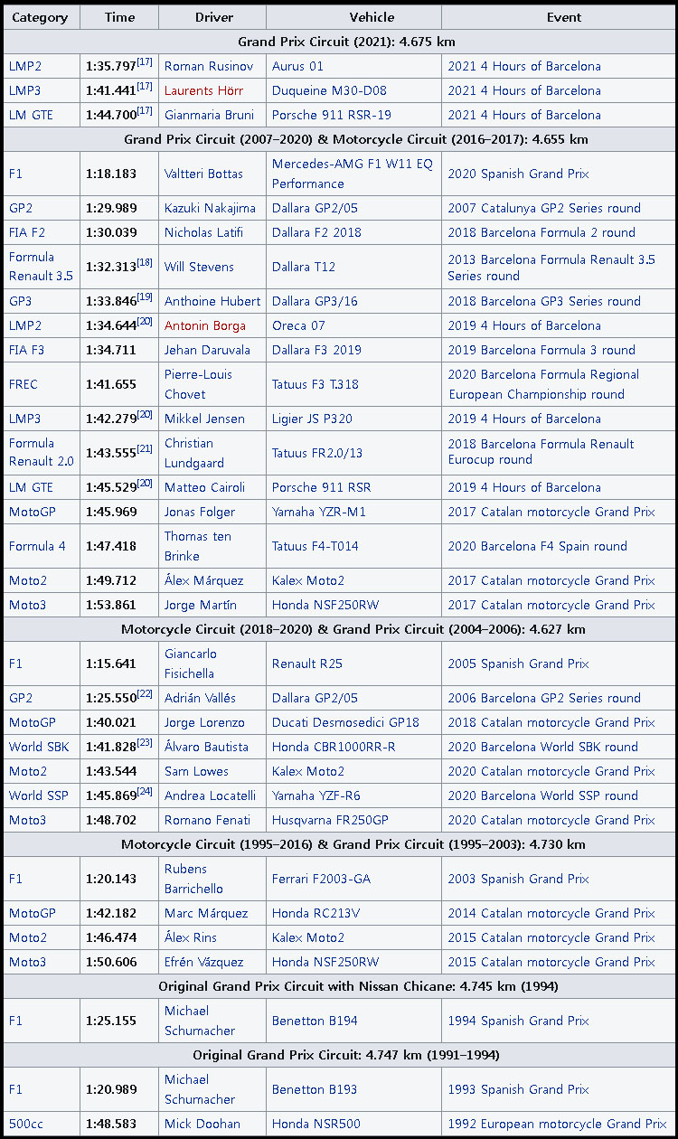Select the Kazuki Nakajima driver link
This screenshot has height=1139, width=678.
[x=210, y=208]
